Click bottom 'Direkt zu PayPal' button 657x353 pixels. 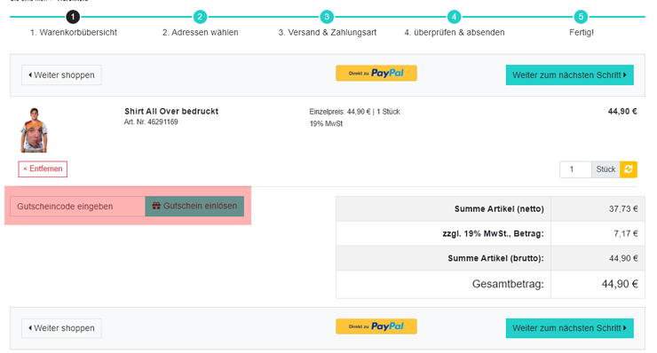[376, 326]
